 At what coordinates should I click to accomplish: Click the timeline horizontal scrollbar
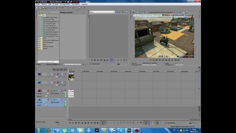point(131,120)
